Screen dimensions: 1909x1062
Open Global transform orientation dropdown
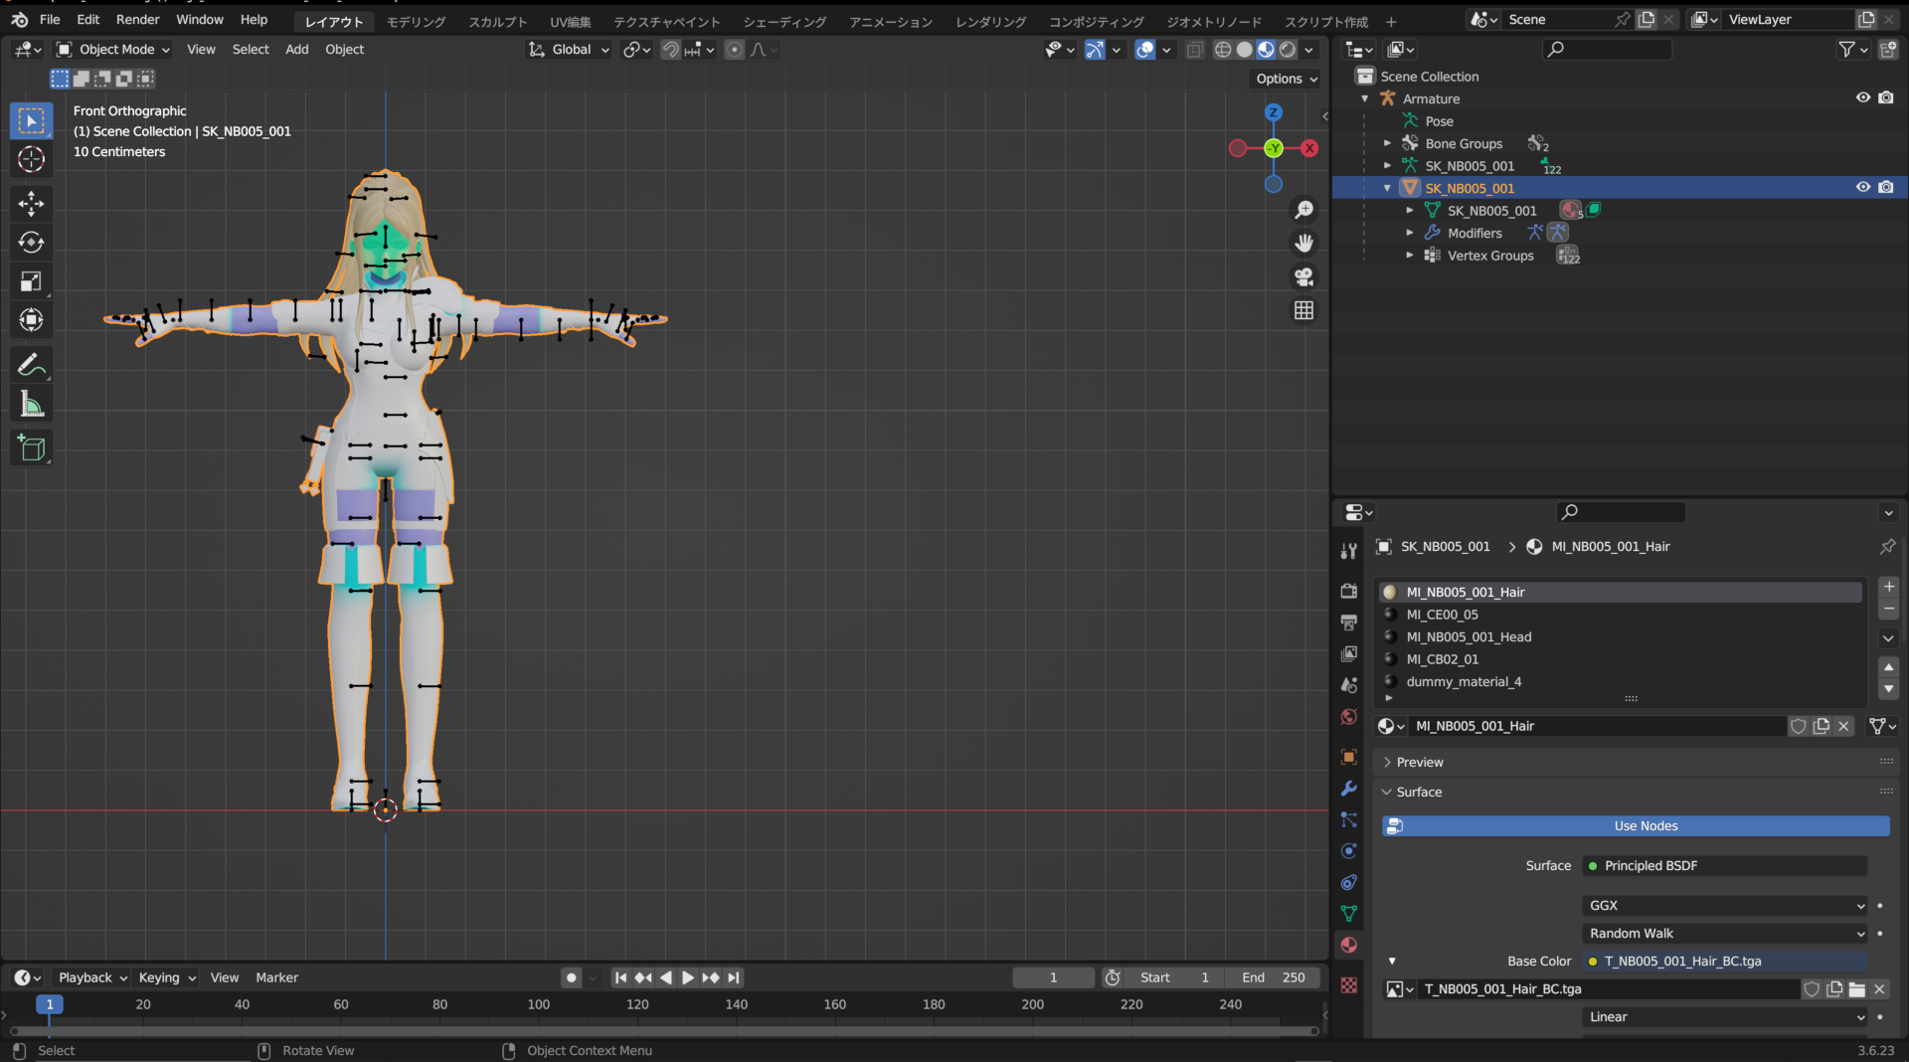[x=568, y=50]
